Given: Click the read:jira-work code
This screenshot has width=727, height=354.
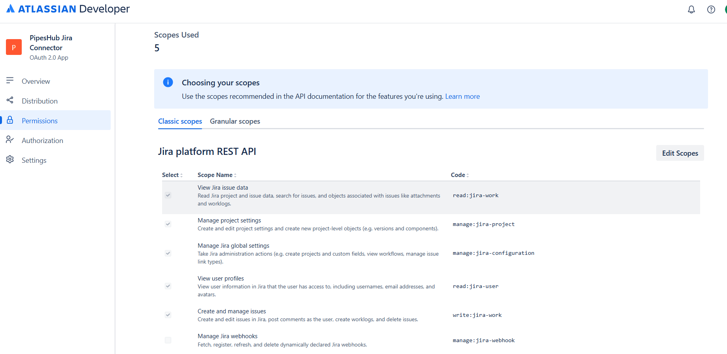Looking at the screenshot, I should (476, 196).
